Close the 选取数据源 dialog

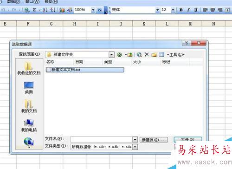click(x=199, y=43)
